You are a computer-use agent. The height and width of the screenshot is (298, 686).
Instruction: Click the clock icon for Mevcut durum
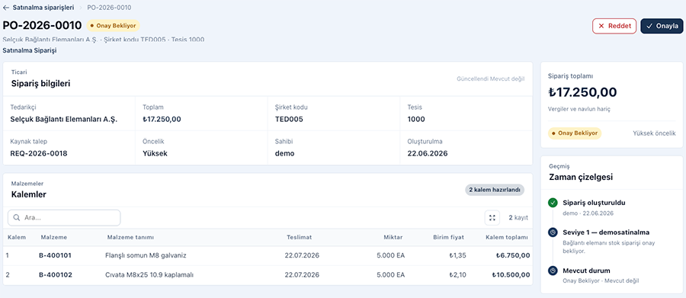point(553,271)
